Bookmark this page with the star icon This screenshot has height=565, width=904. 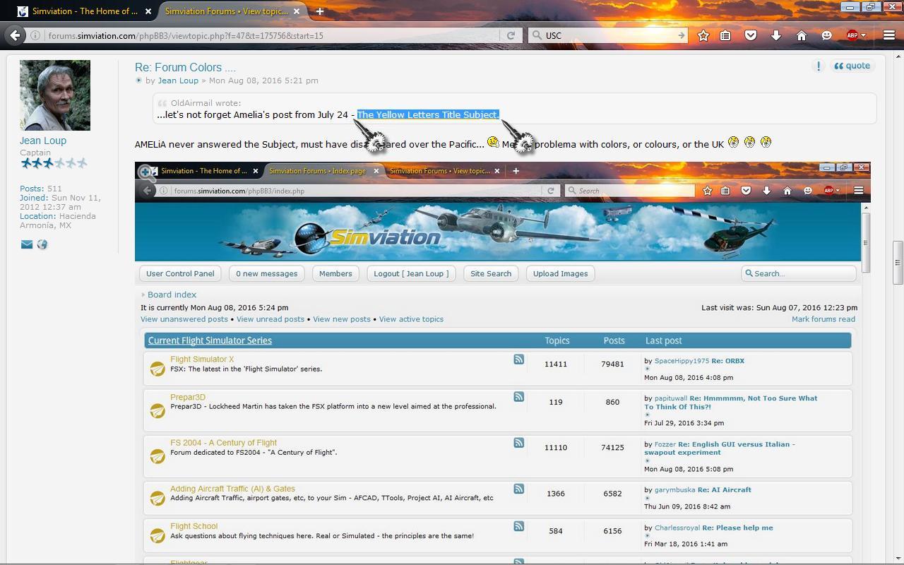703,35
